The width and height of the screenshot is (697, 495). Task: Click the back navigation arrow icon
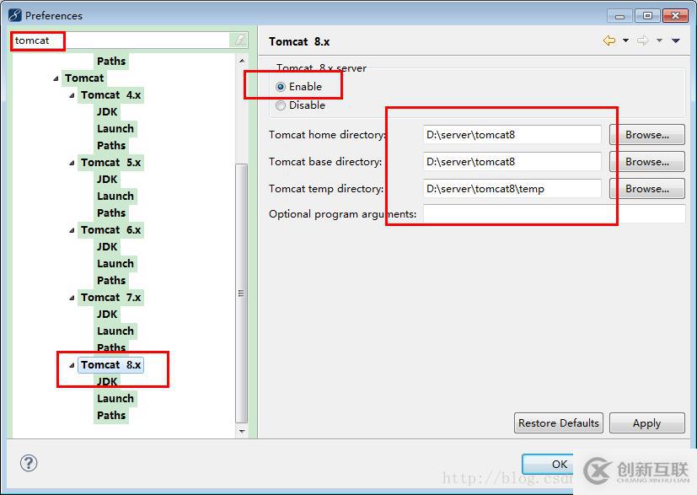point(609,41)
